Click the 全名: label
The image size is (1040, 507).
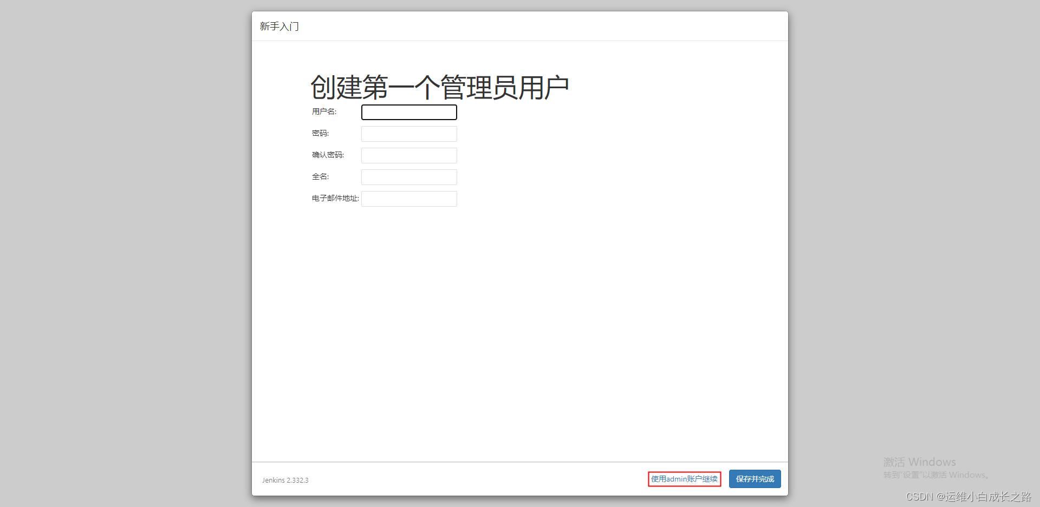tap(321, 176)
